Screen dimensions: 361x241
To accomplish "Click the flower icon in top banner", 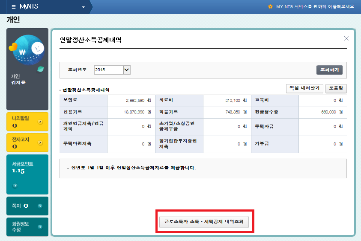I will click(x=270, y=7).
